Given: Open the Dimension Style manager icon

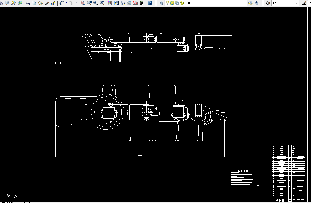Looking at the screenshot, I should 304,3.
